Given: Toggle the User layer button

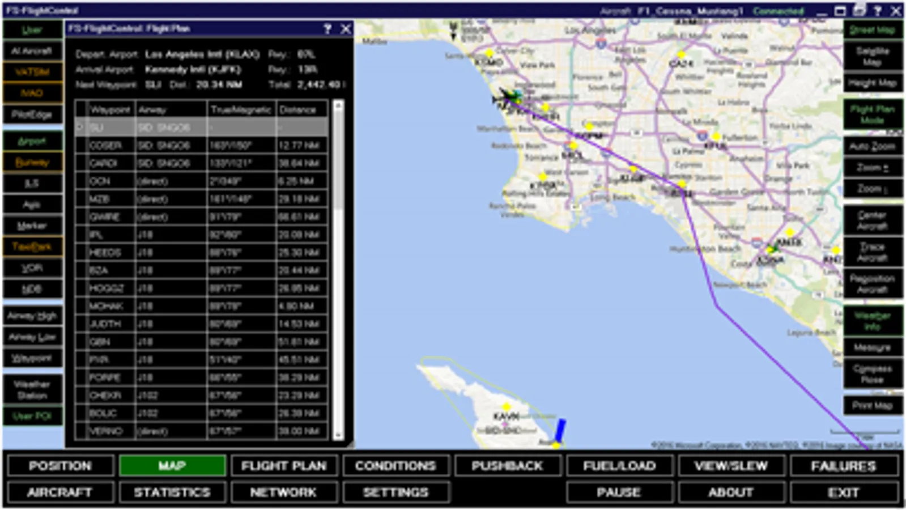Looking at the screenshot, I should [32, 30].
